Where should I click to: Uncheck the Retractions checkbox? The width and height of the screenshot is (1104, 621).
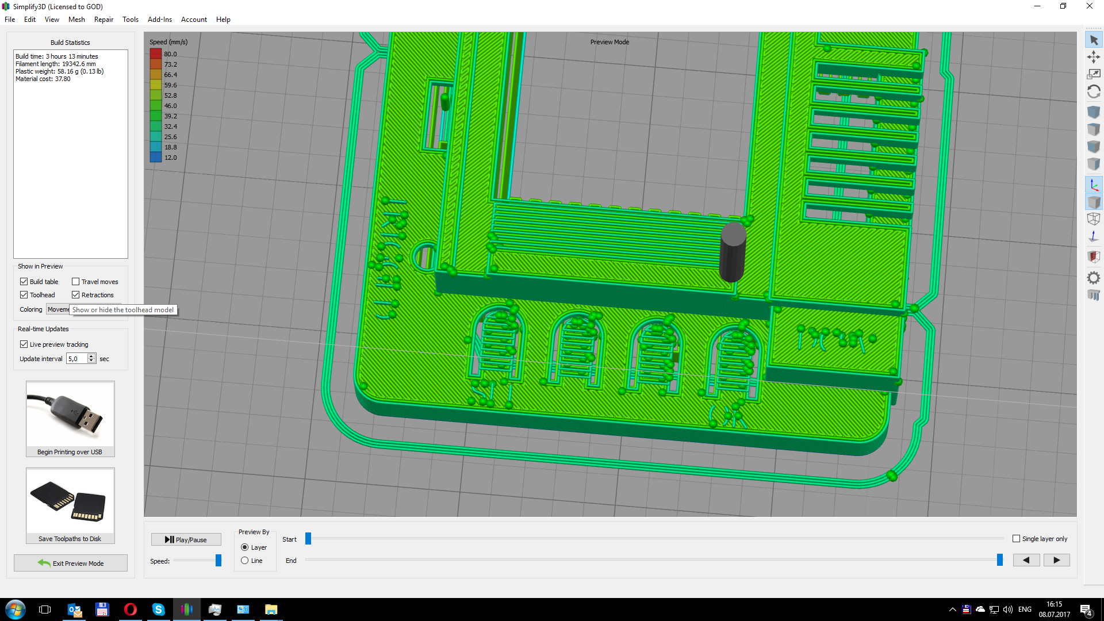[x=75, y=295]
